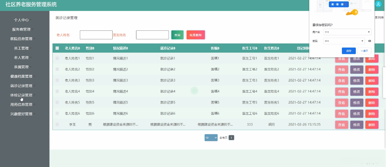Expand arrow next to 兴趣爱好管理
The image size is (386, 167).
click(x=34, y=114)
